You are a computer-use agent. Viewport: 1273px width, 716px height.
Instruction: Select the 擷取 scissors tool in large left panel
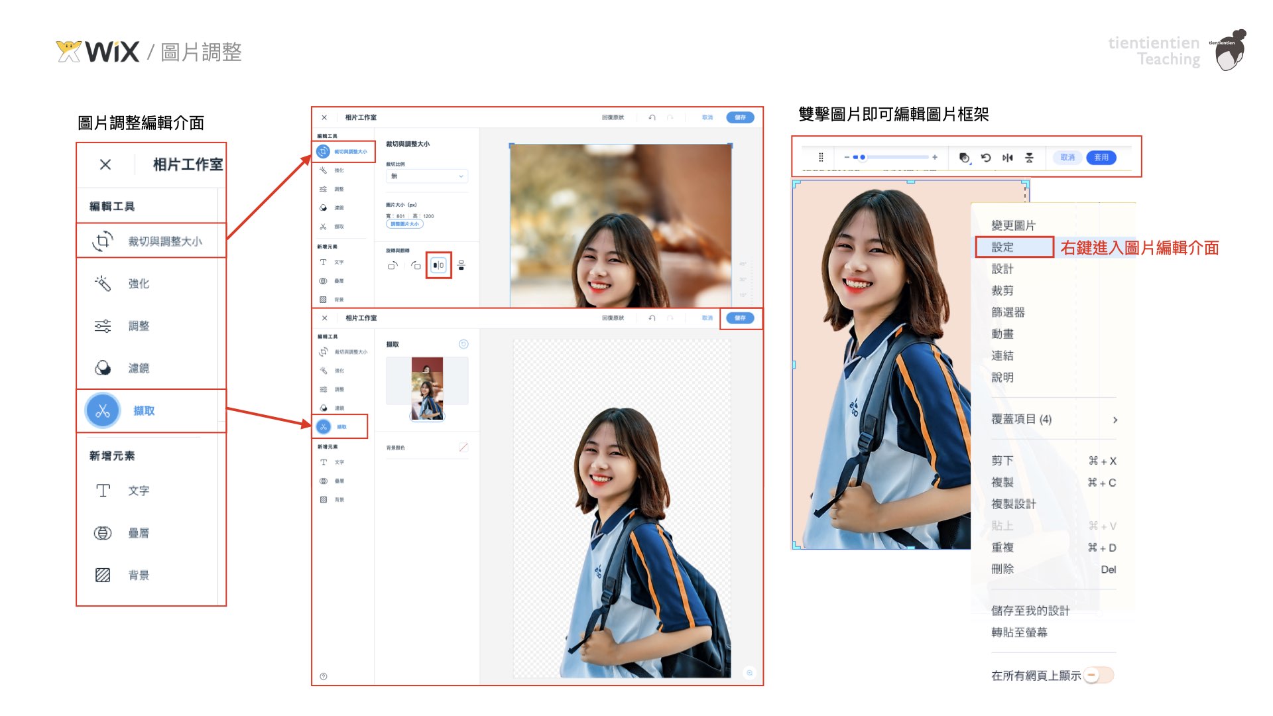(x=103, y=411)
